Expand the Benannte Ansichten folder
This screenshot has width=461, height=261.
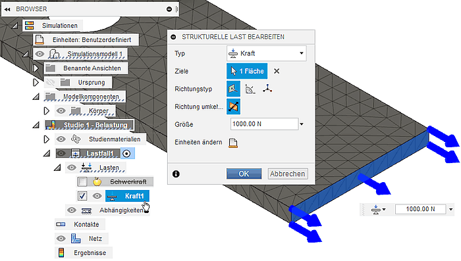[36, 68]
